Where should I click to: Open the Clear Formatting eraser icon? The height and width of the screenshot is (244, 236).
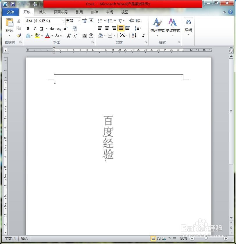[74, 28]
